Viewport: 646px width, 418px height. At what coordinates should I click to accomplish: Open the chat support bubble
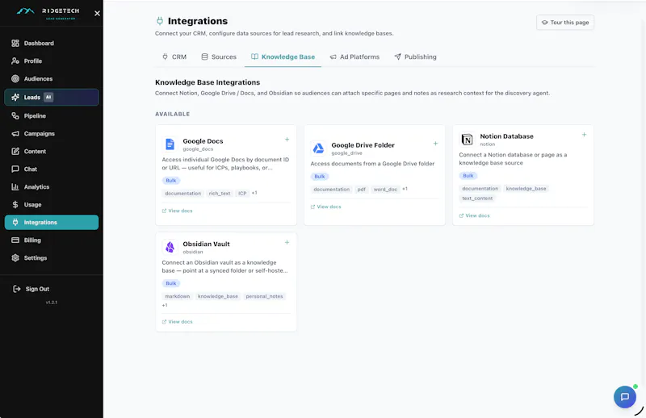click(x=624, y=397)
